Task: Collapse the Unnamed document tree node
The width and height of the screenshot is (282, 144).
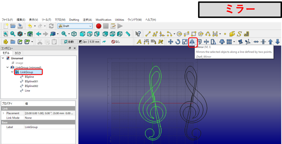Action: (x=3, y=58)
